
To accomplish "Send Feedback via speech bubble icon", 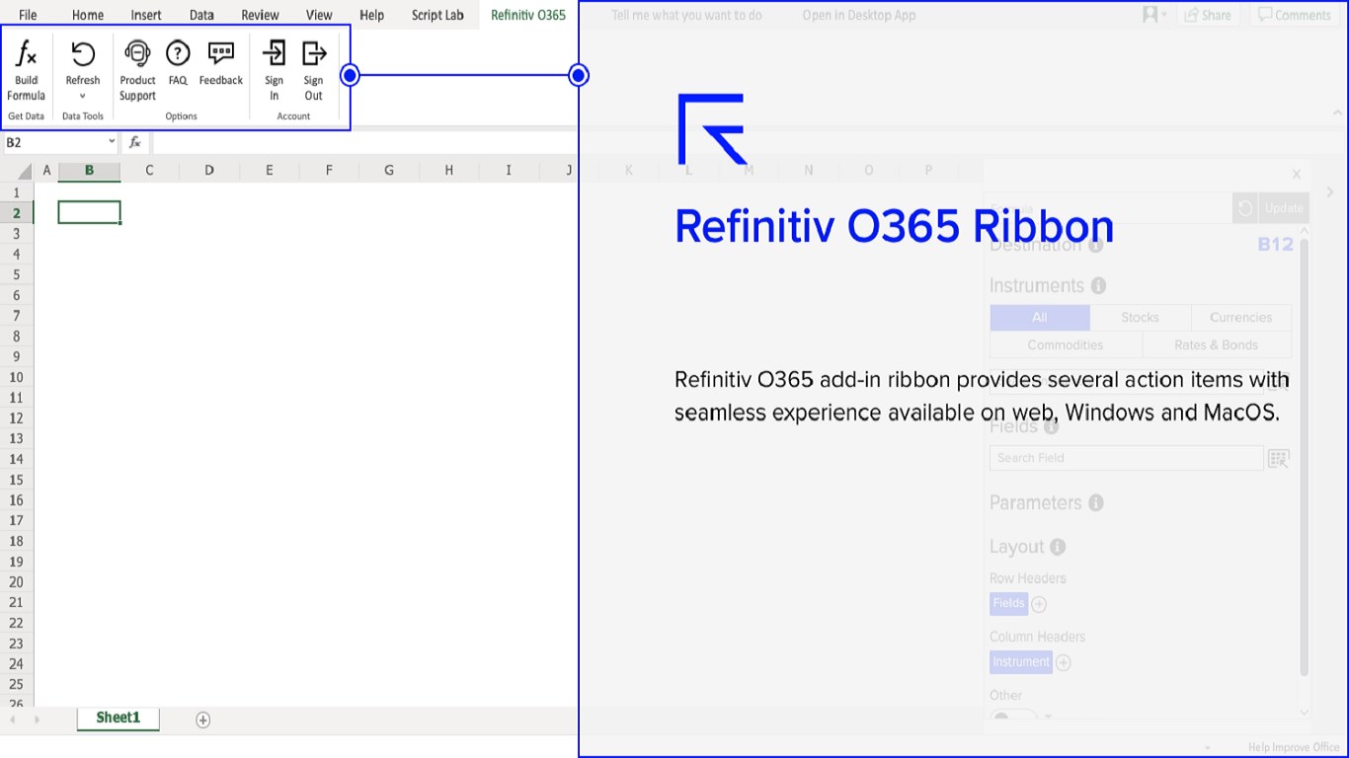I will point(221,53).
